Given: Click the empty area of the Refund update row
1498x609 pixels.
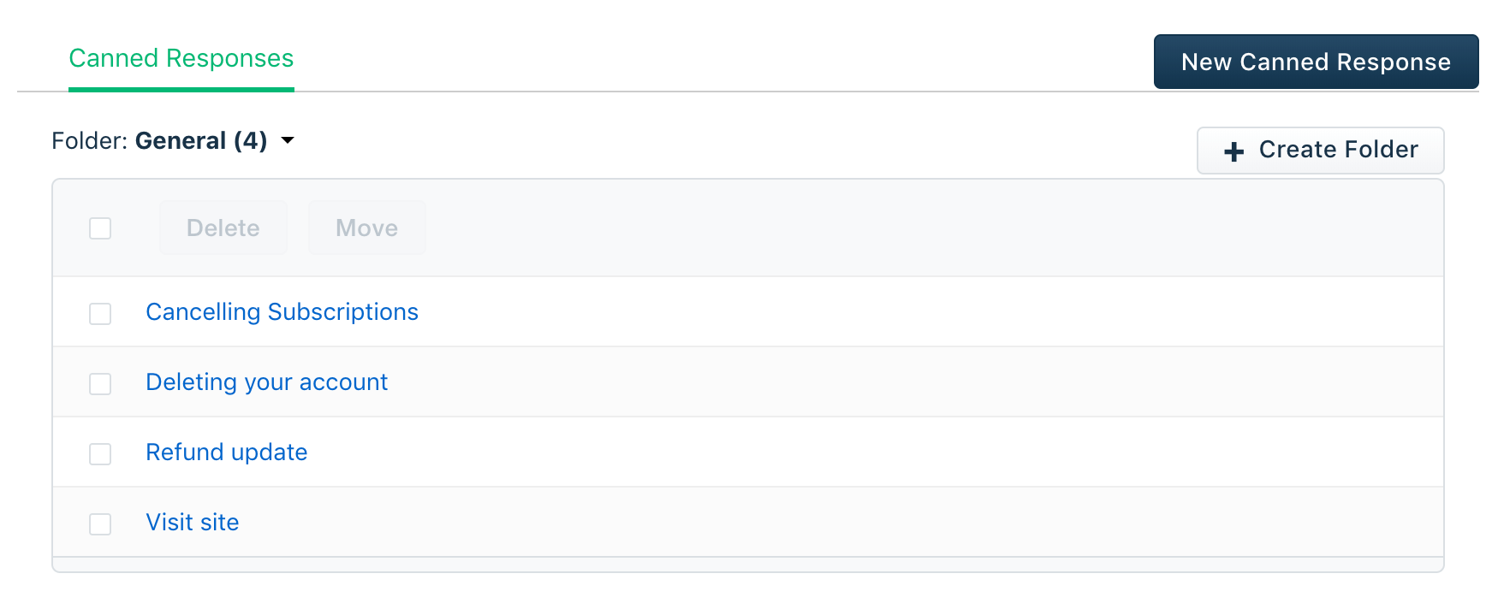Looking at the screenshot, I should point(873,452).
